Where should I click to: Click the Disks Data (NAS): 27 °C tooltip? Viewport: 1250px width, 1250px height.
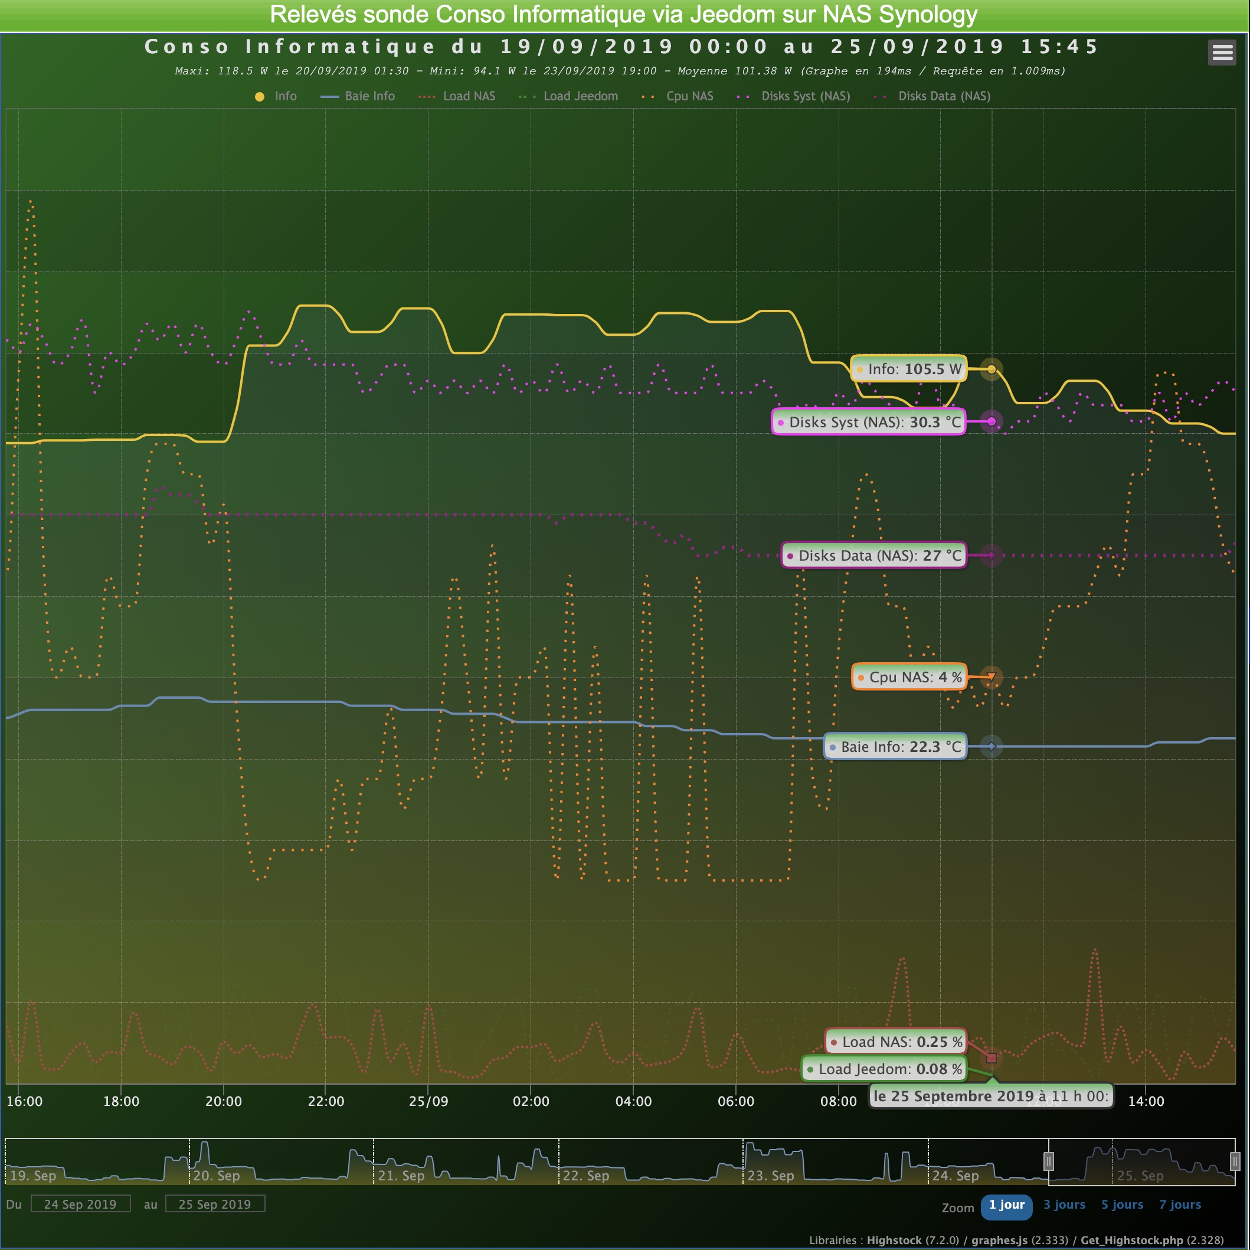[874, 556]
